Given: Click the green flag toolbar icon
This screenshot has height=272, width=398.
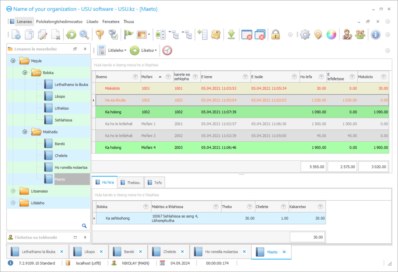Looking at the screenshot, I should click(129, 35).
